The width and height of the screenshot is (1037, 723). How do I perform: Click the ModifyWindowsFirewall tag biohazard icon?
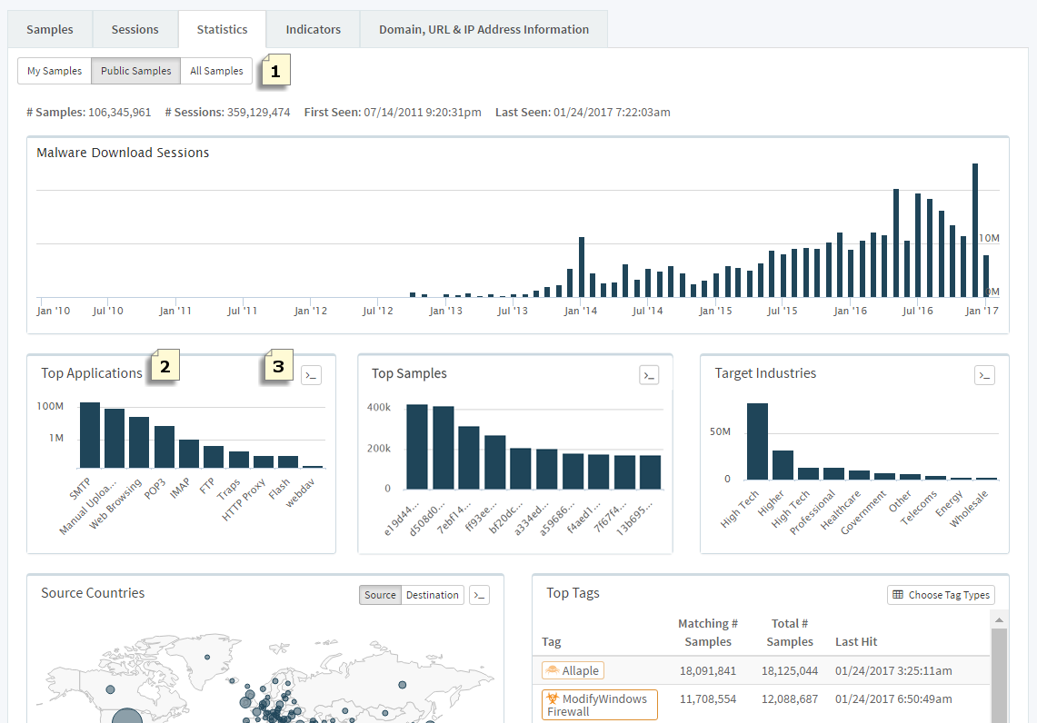[552, 699]
